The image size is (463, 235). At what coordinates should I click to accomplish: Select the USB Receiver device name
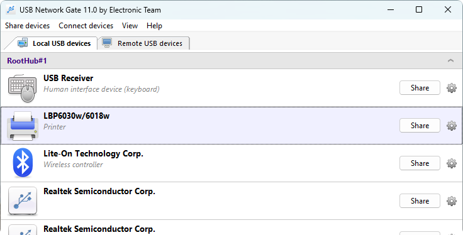tap(68, 78)
